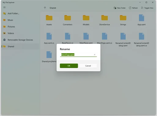Confirm rename with OK button

tap(69, 66)
